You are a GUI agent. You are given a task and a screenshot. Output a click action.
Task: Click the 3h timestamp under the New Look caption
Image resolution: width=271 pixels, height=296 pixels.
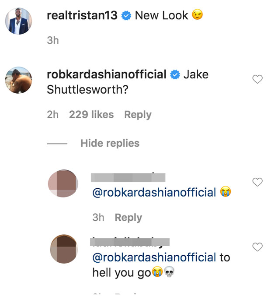(52, 41)
